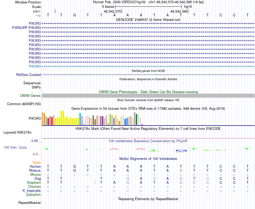255x209 pixels.
Task: Click the blue PhyloP conservation glyph
Action: [181, 151]
